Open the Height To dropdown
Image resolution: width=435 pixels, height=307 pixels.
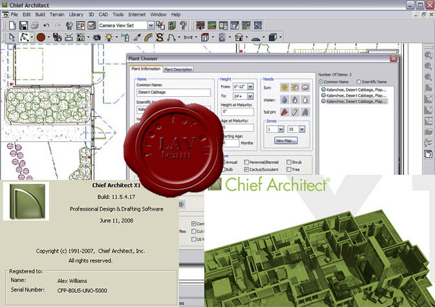coord(250,96)
